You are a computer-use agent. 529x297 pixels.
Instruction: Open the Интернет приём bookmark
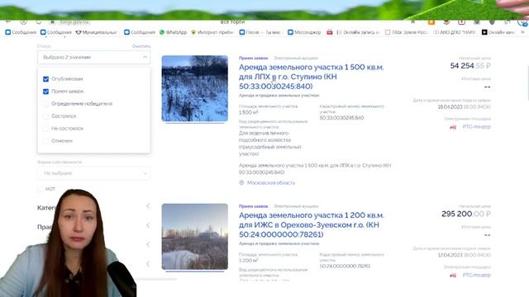coord(212,32)
